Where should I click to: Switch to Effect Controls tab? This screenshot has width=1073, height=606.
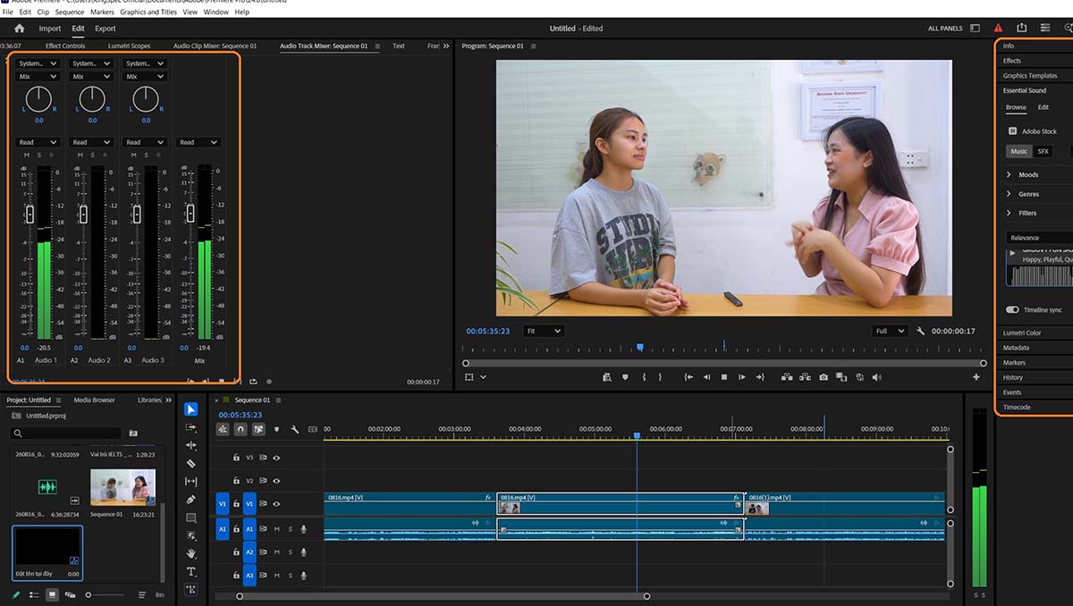click(x=65, y=46)
